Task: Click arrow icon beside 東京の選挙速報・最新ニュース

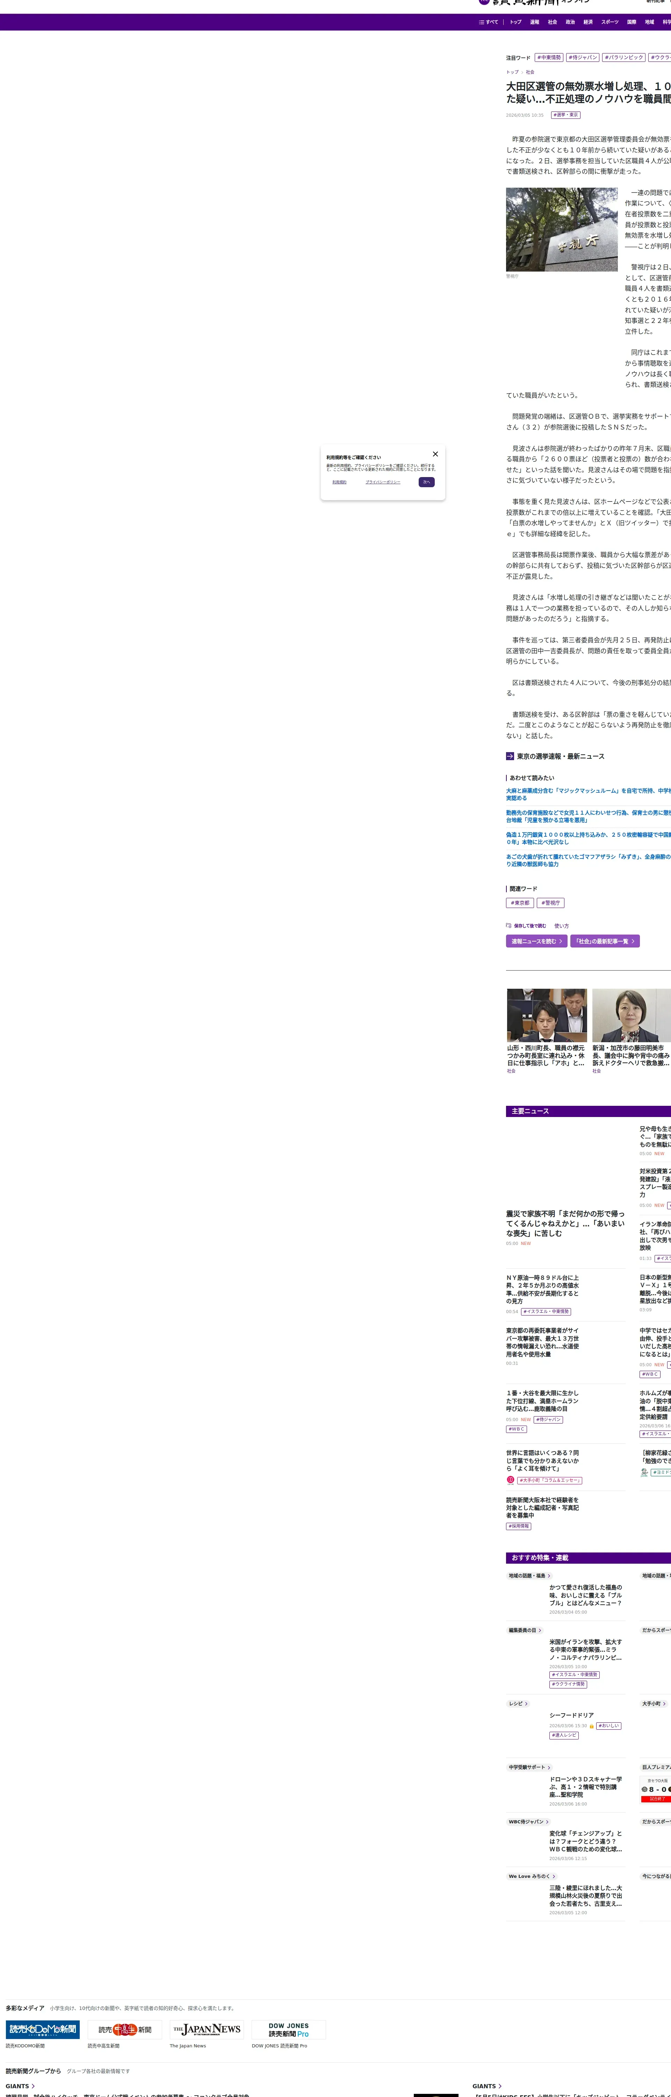Action: 510,756
